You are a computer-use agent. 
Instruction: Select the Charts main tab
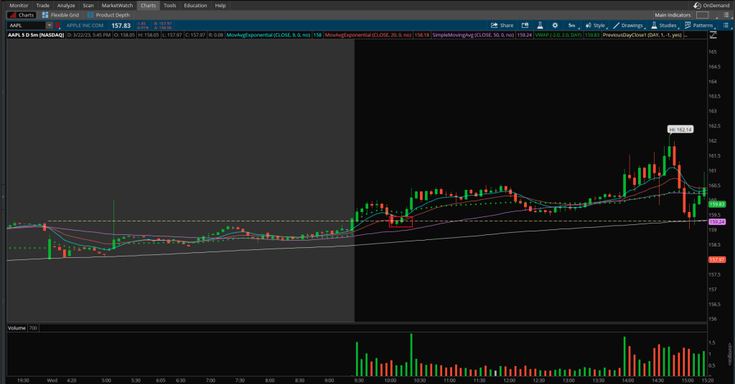coord(148,6)
